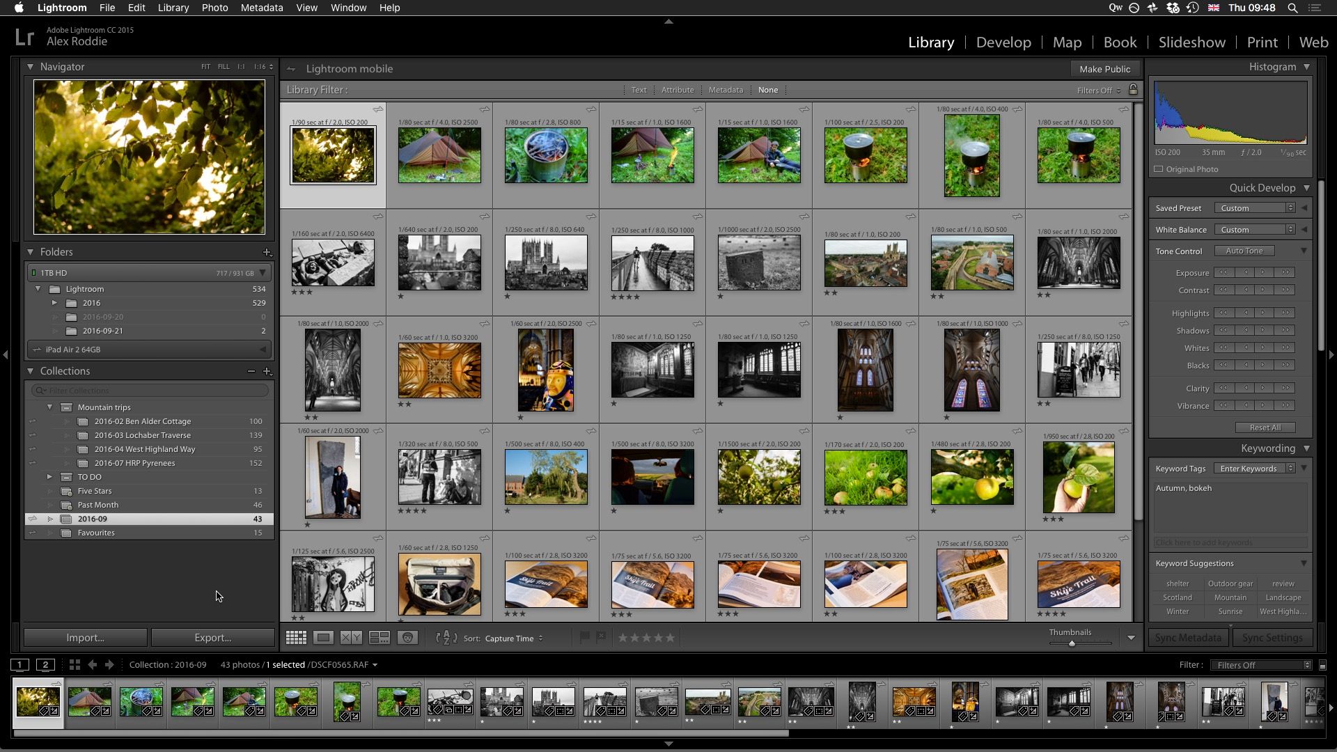Open the People view
Screen dimensions: 1337x752
click(x=407, y=637)
